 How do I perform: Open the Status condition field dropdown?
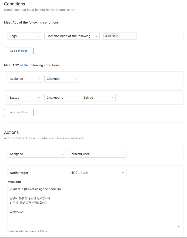pos(25,98)
